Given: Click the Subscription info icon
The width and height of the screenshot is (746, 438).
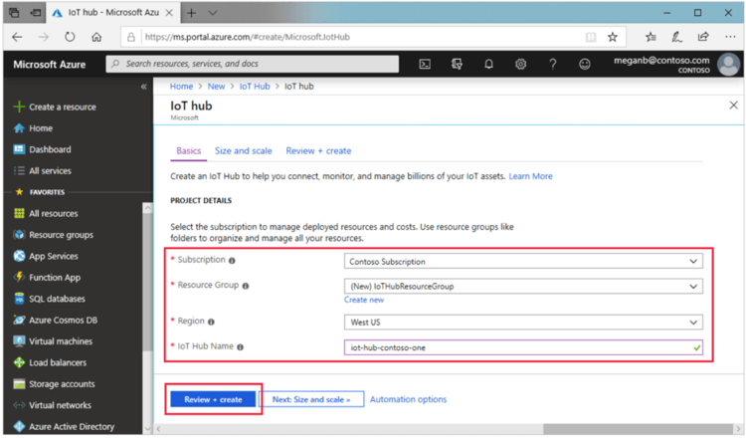Looking at the screenshot, I should click(x=232, y=261).
